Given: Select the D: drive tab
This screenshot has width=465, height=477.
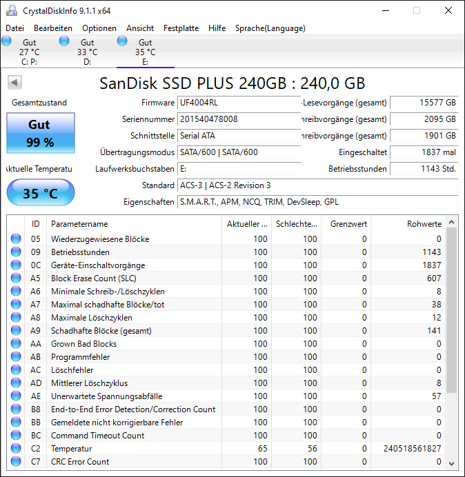Looking at the screenshot, I should click(87, 52).
